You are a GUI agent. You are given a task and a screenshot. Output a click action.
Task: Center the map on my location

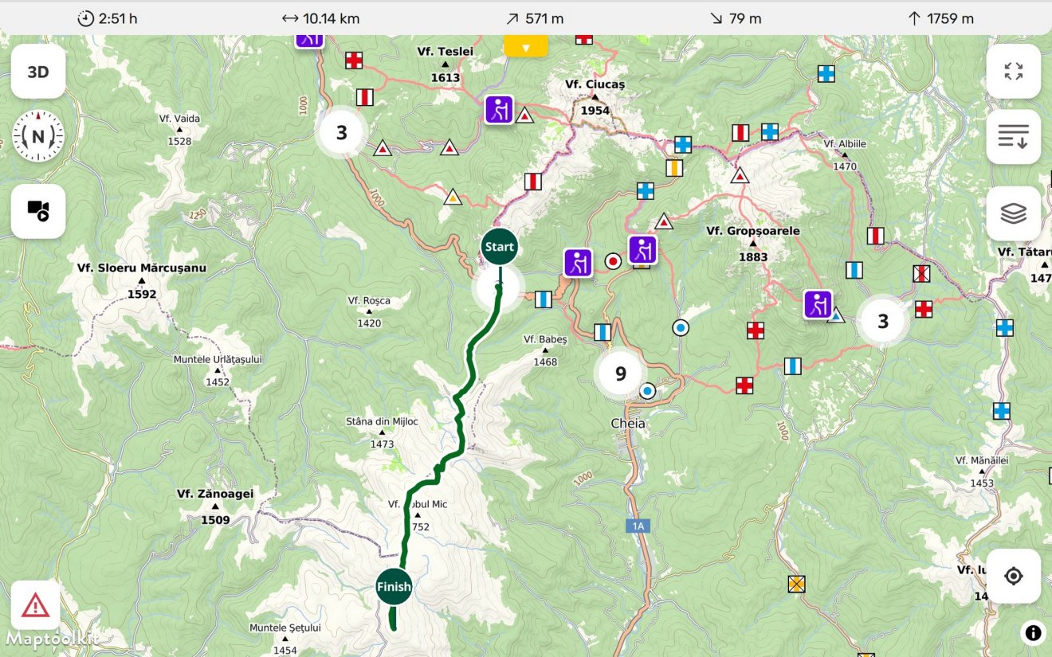(x=1014, y=576)
